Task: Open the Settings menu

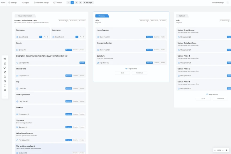Action: (13, 3)
